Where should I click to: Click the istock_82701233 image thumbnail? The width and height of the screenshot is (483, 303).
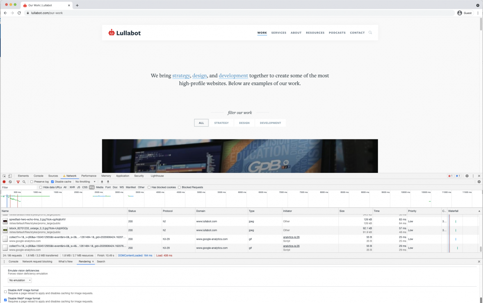coord(5,230)
